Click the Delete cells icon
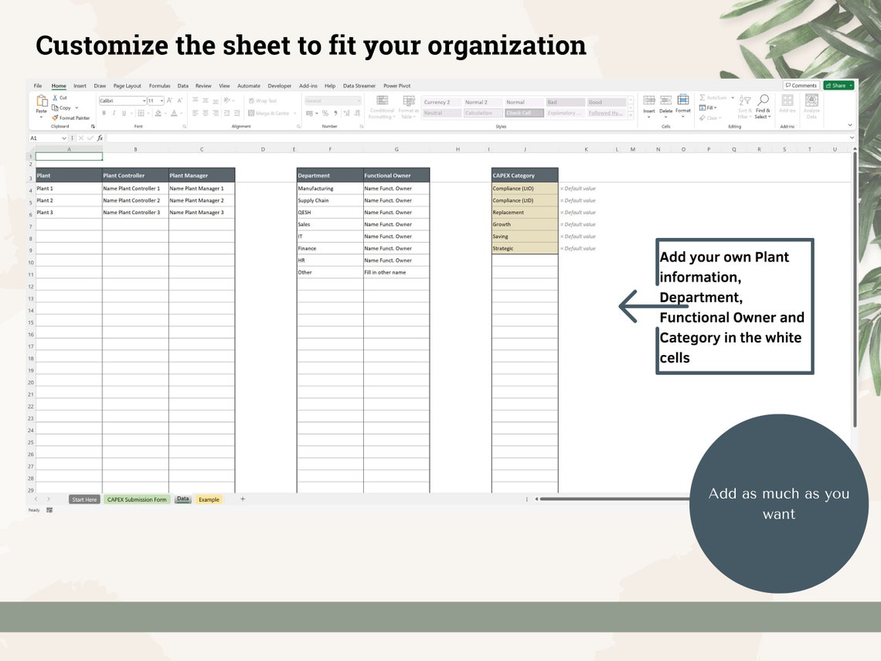 point(665,101)
